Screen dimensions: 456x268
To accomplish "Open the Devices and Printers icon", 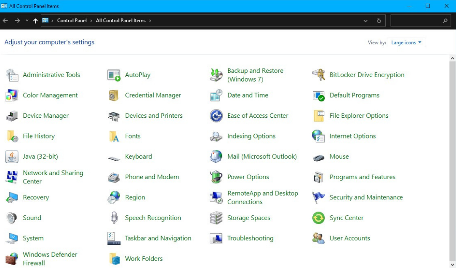I will [114, 116].
